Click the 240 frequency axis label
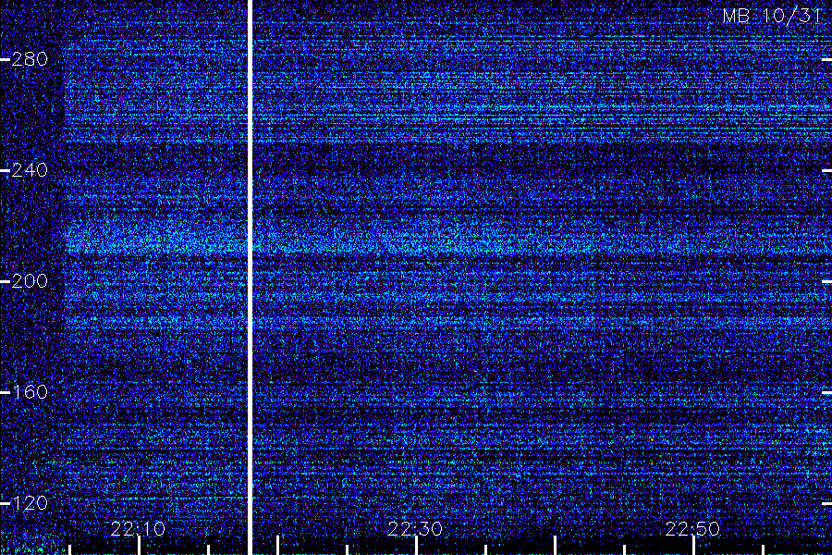832x555 pixels. pyautogui.click(x=30, y=170)
